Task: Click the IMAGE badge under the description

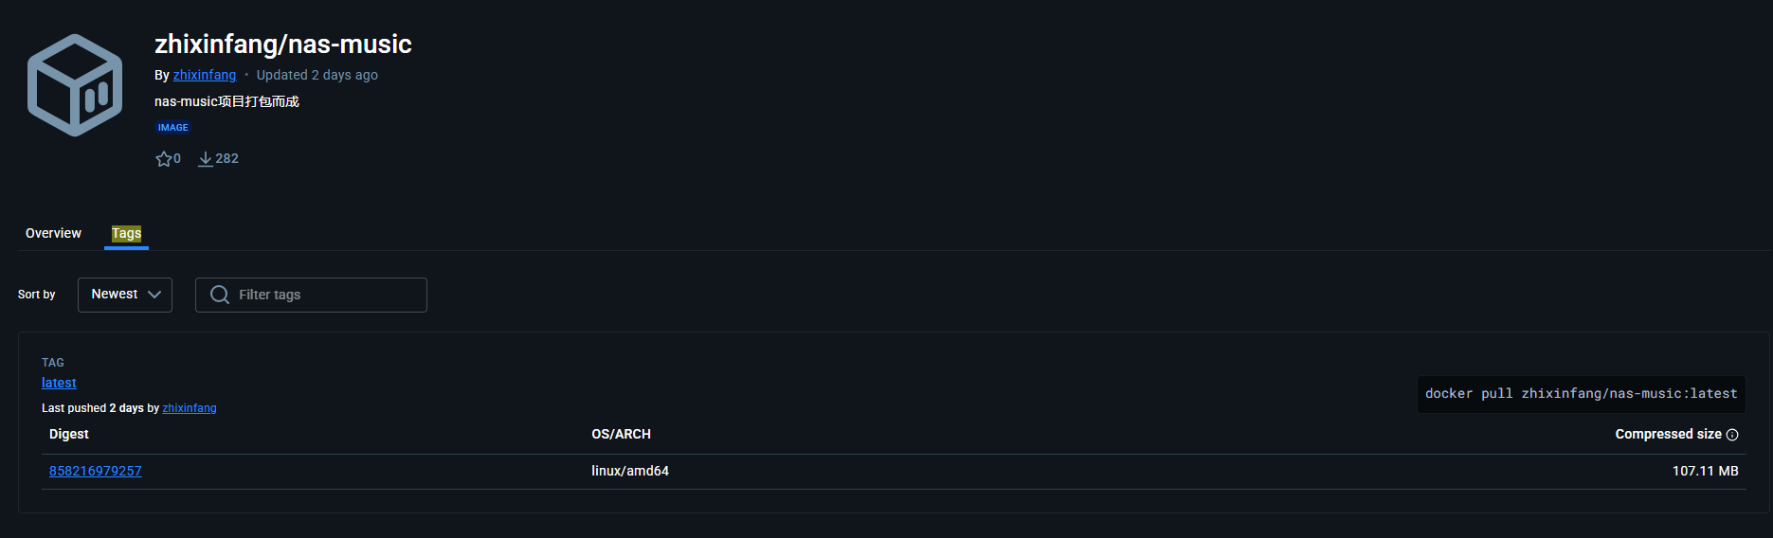Action: (x=172, y=127)
